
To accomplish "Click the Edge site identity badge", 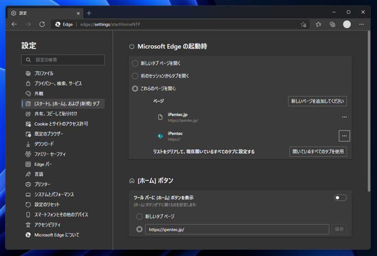I will coord(64,24).
